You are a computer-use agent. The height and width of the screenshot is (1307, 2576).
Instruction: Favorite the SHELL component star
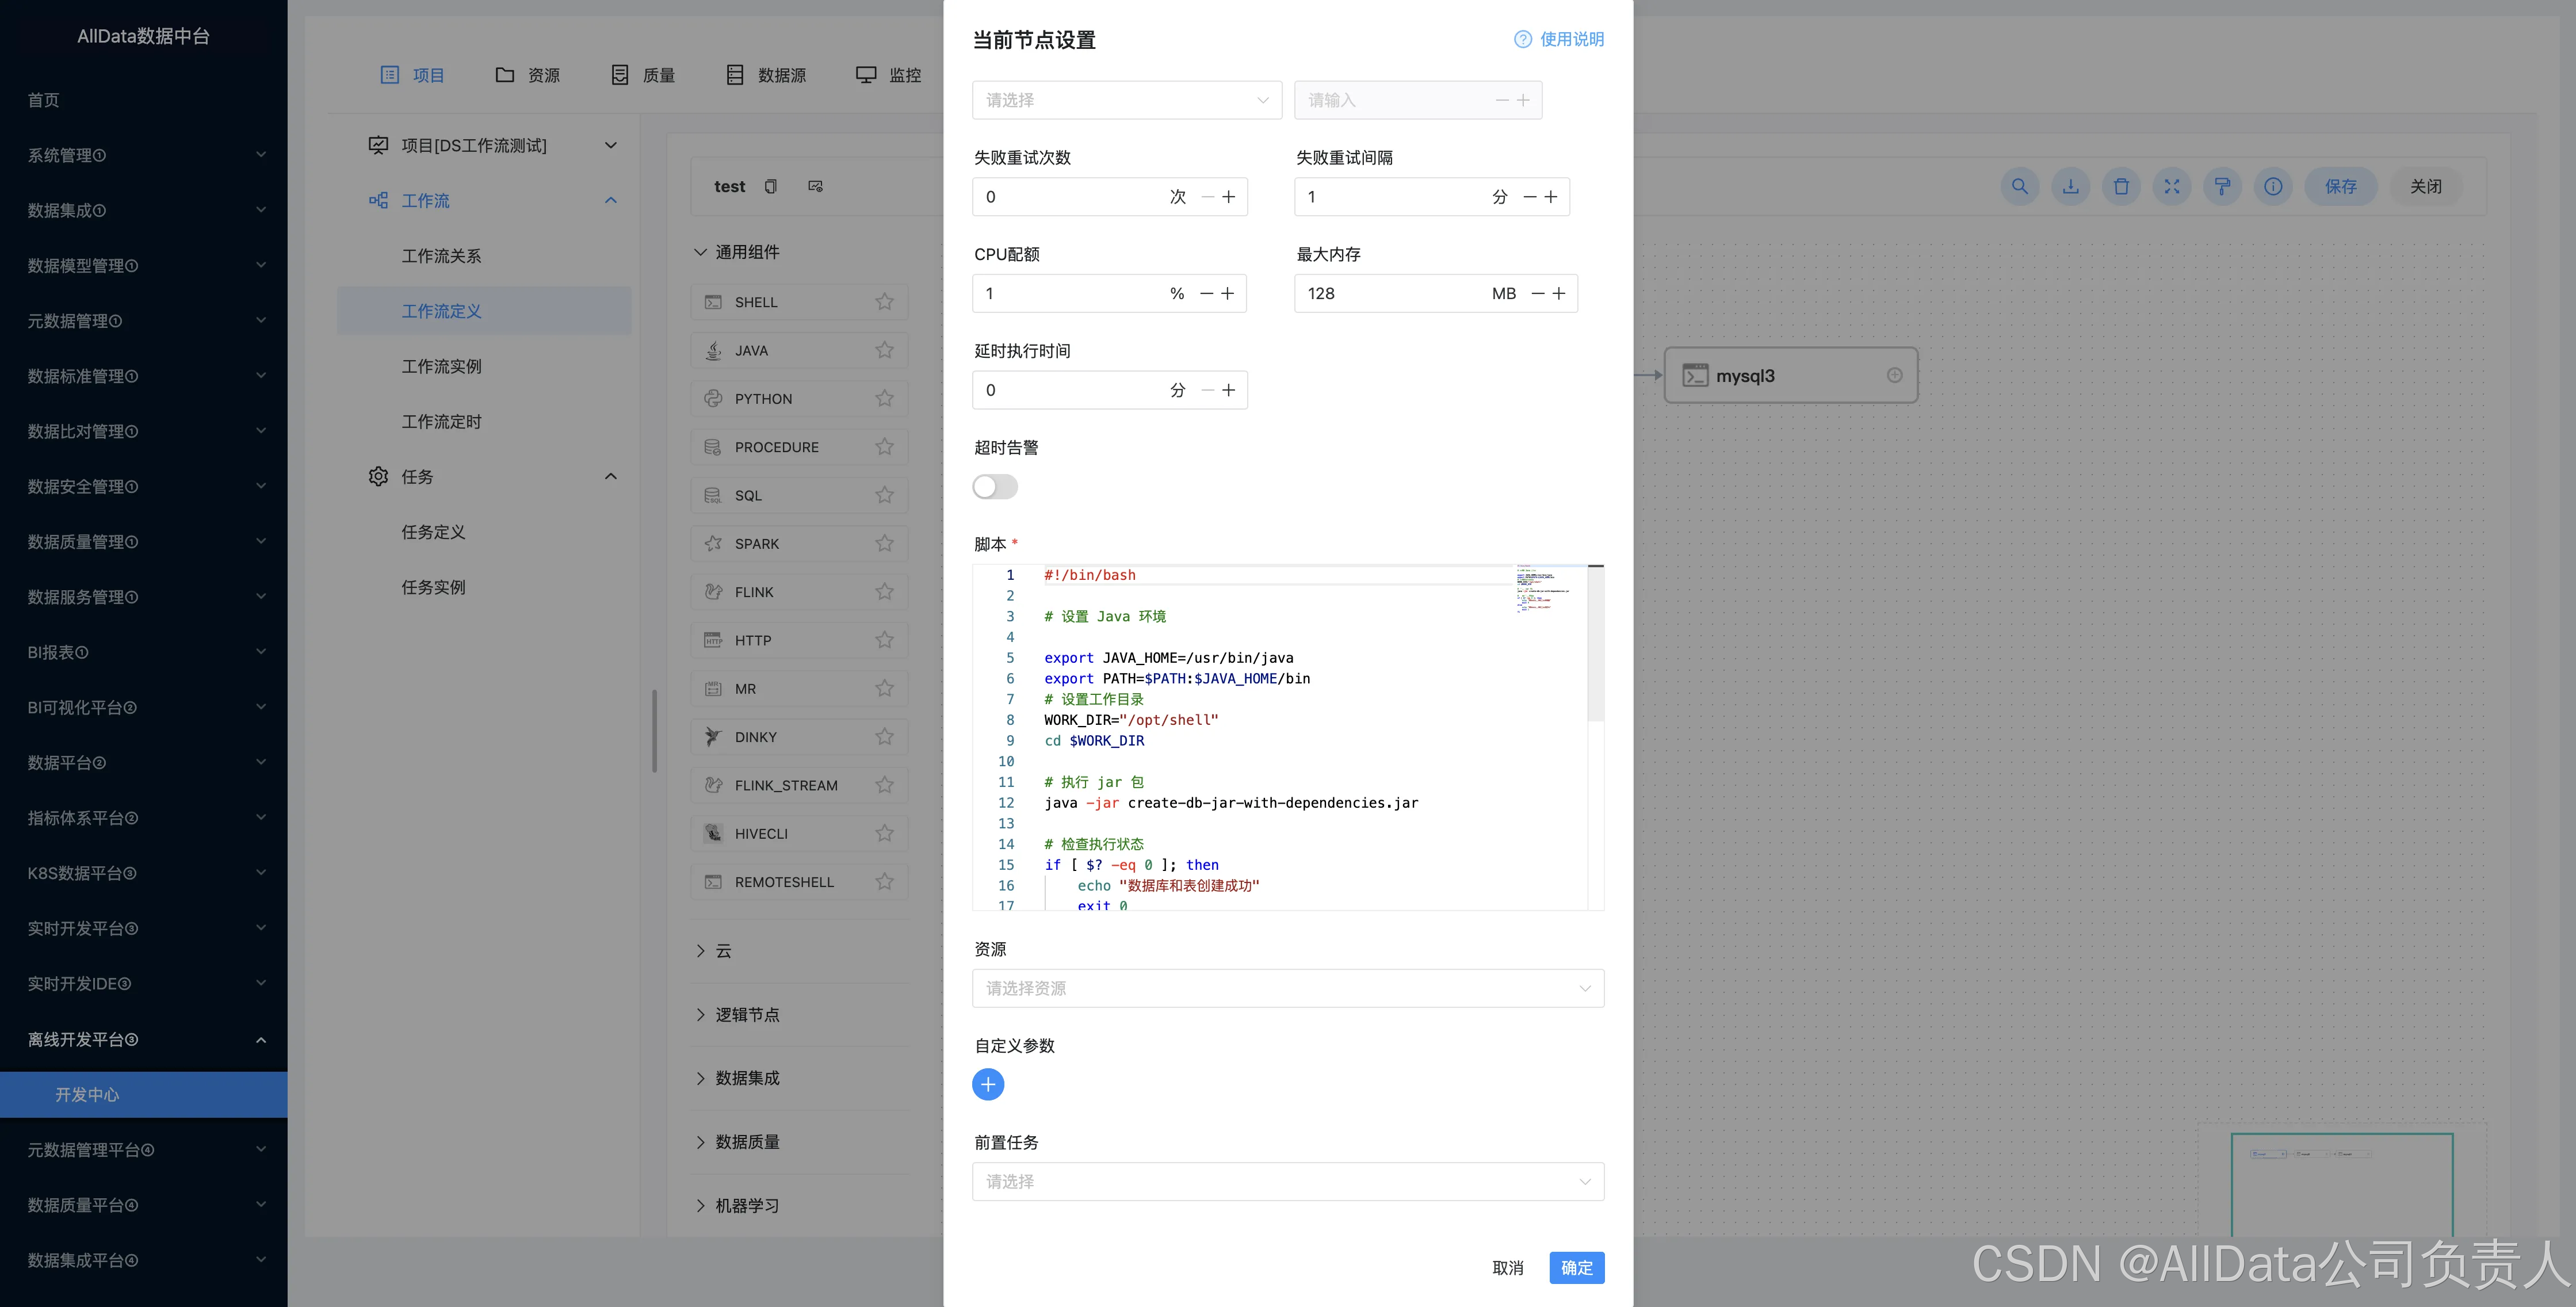pyautogui.click(x=884, y=302)
